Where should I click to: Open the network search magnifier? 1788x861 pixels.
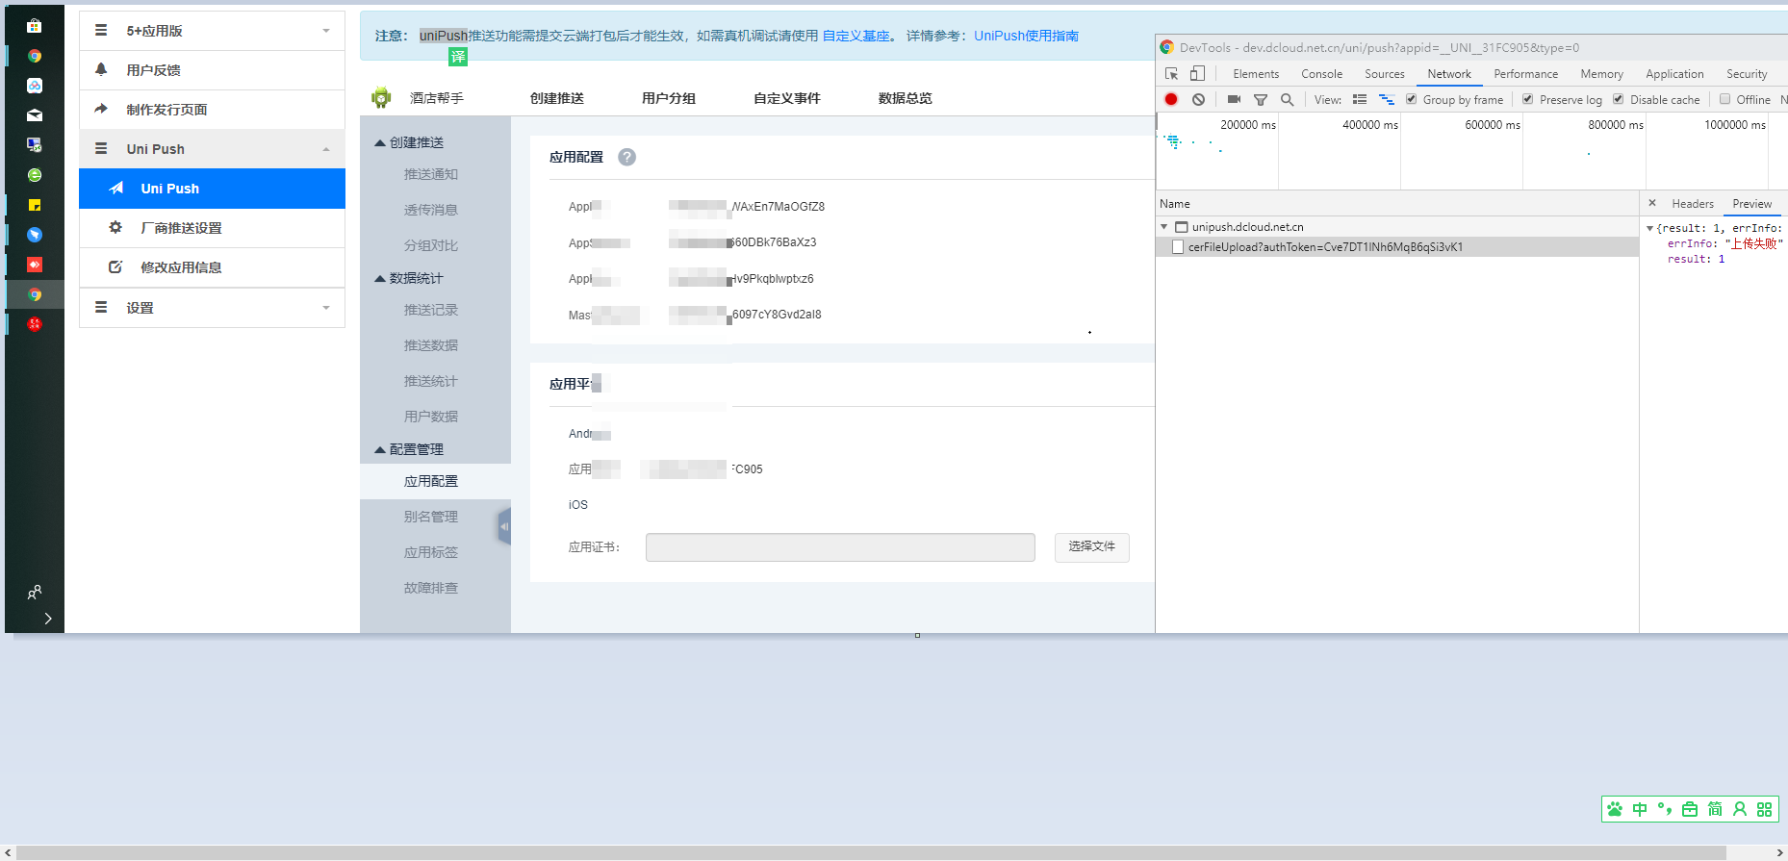[1287, 99]
